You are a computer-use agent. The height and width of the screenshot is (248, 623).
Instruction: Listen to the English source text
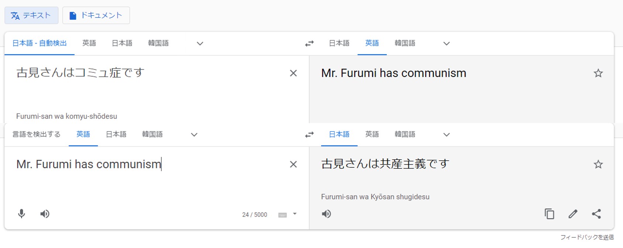click(x=45, y=214)
